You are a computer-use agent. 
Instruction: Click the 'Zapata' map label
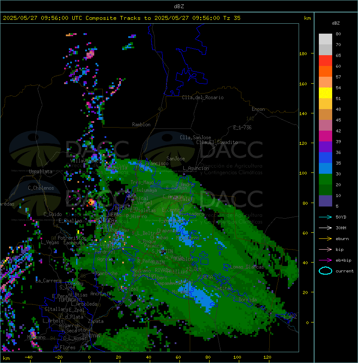[x=96, y=321]
